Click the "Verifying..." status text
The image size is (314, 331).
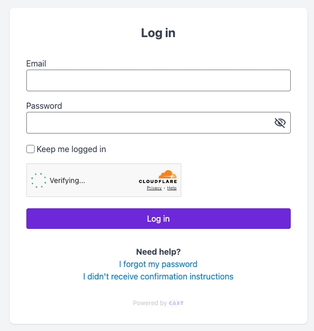pyautogui.click(x=67, y=180)
